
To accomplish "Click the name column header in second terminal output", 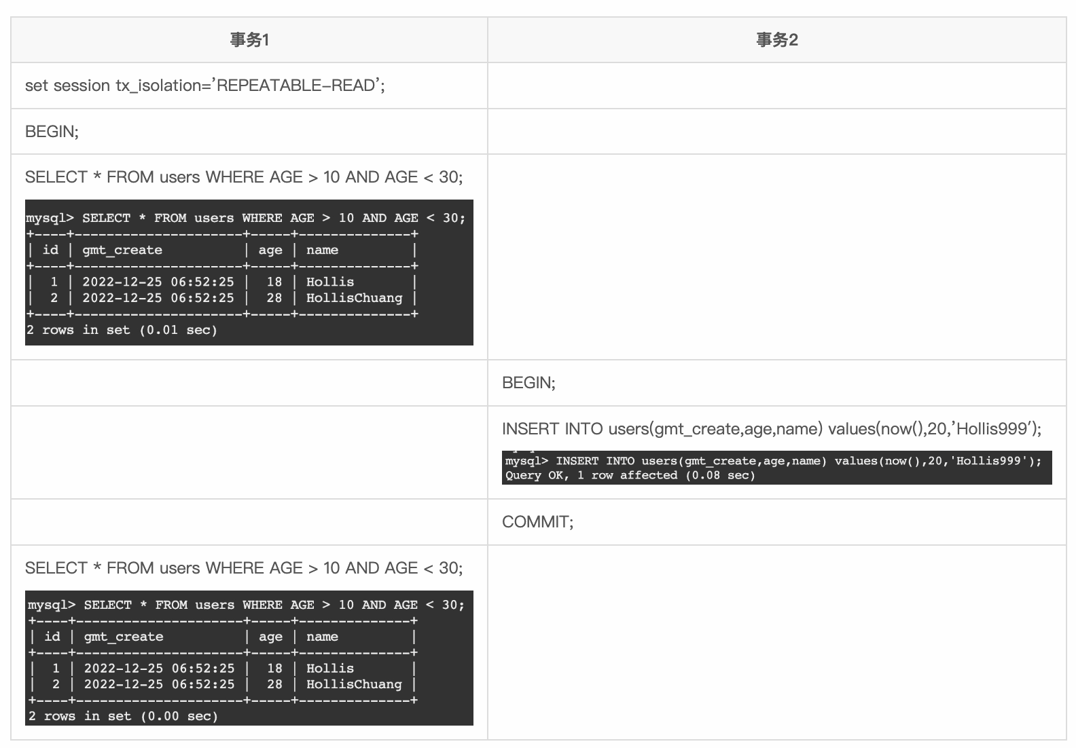I will click(x=322, y=637).
